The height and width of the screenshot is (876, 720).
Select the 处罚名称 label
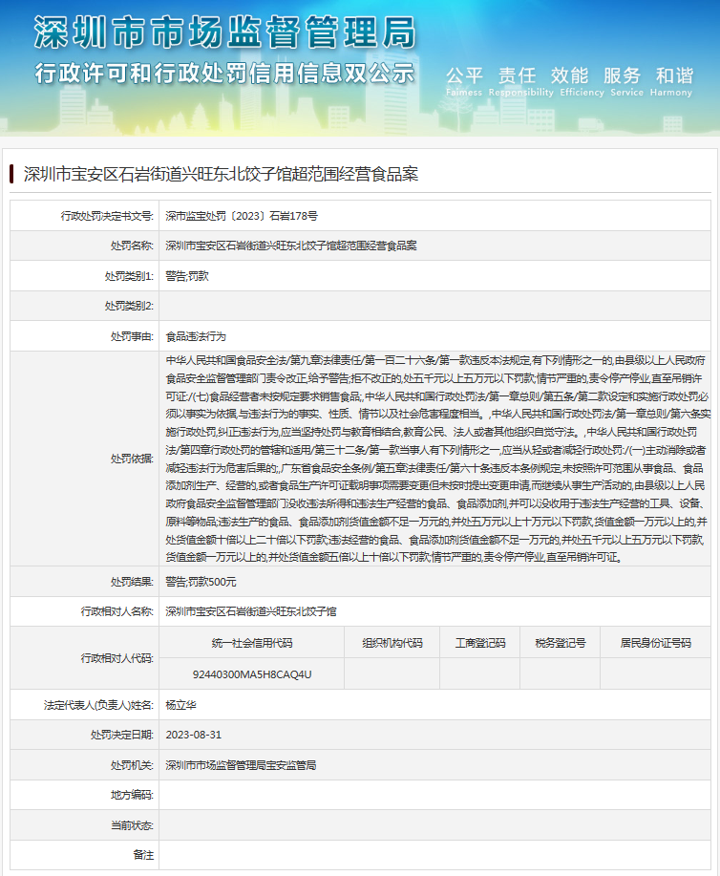tap(132, 246)
